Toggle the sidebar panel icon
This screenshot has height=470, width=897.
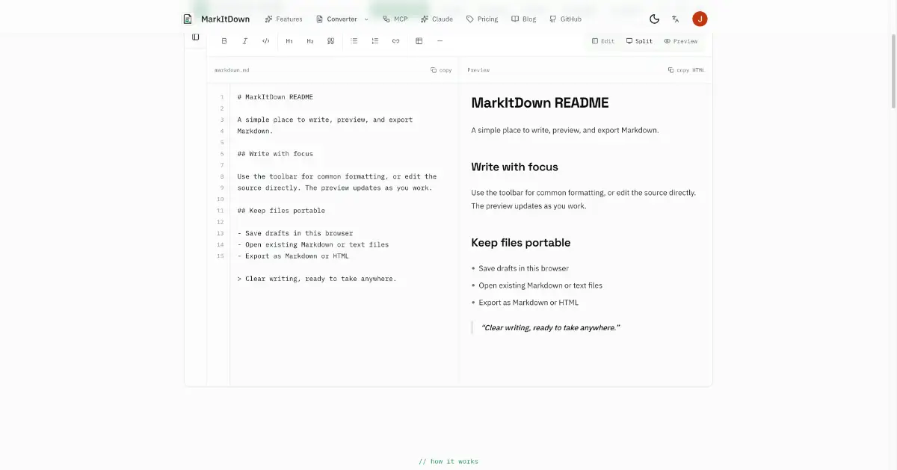click(x=195, y=37)
